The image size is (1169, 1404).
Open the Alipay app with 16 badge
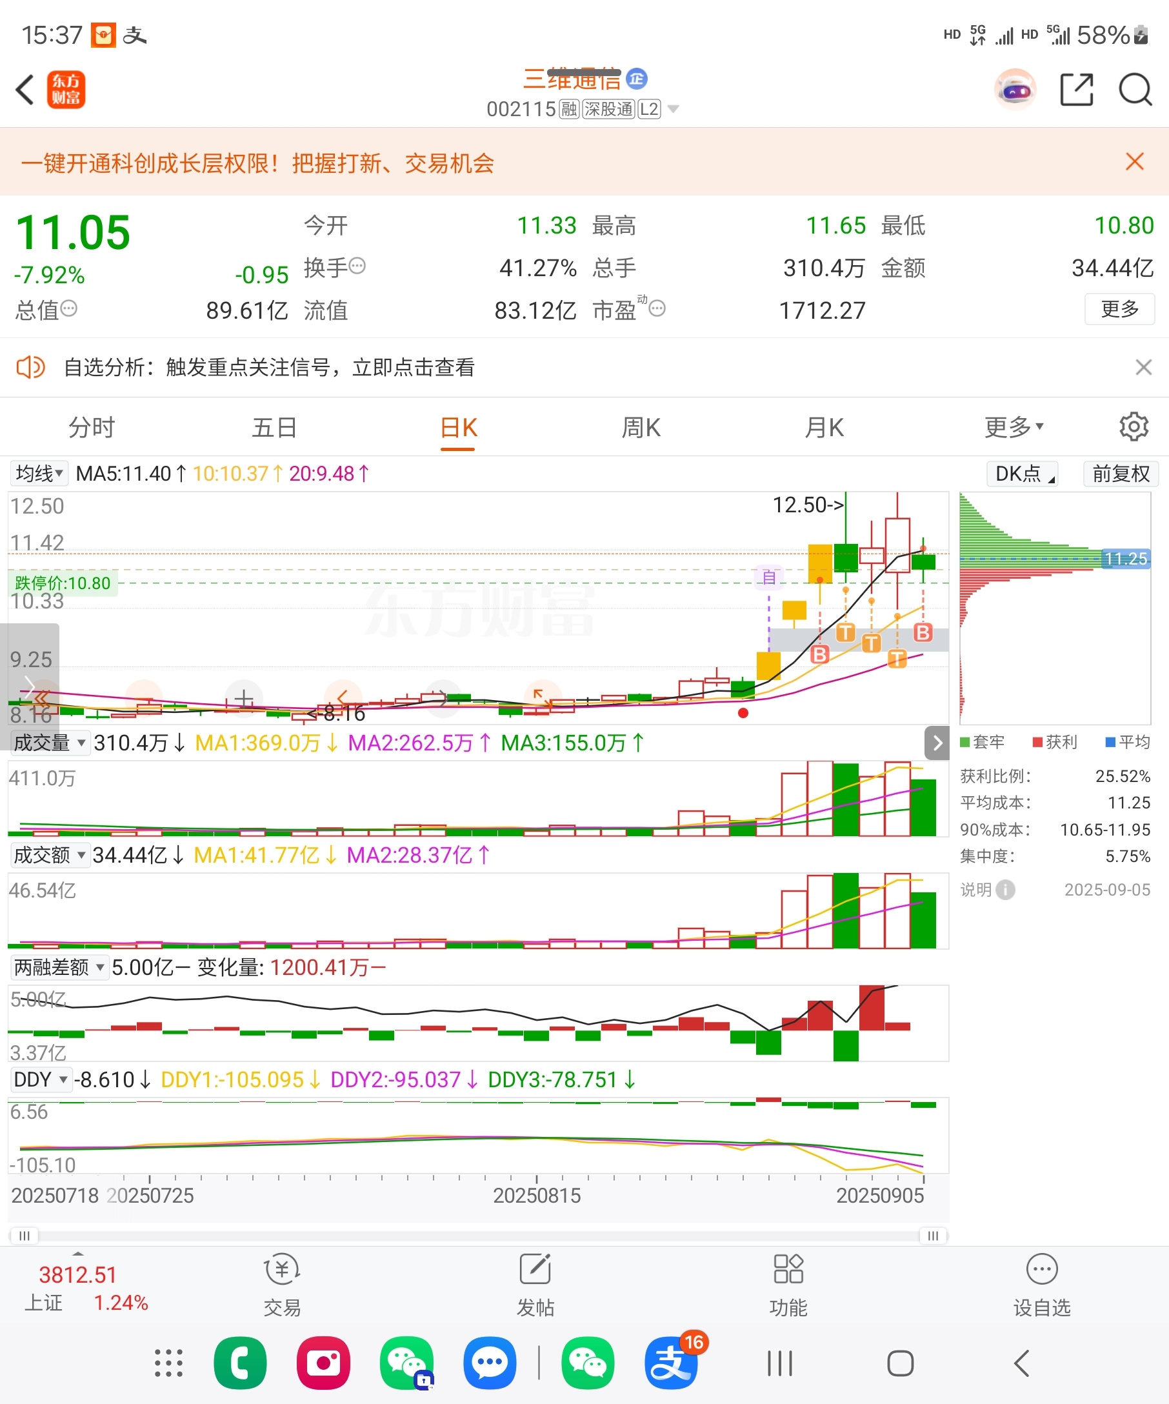(x=672, y=1363)
